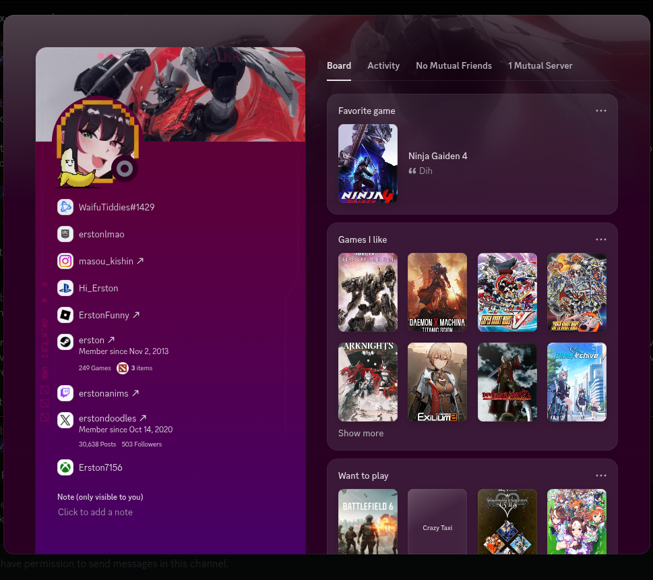Viewport: 653px width, 580px height.
Task: Open the Favorite game options menu
Action: [600, 111]
